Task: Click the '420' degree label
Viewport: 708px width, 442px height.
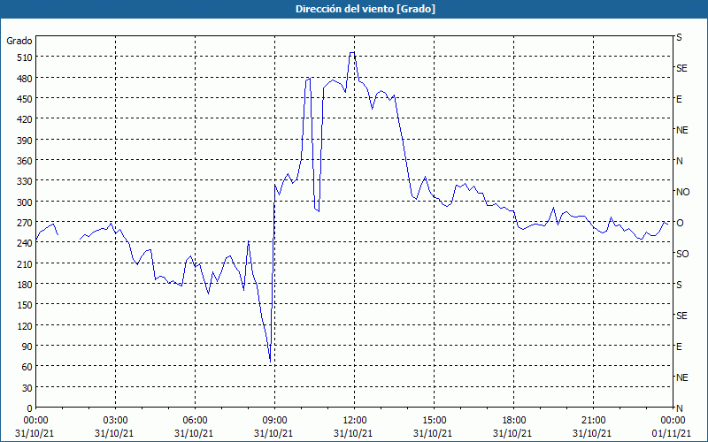Action: [x=26, y=120]
